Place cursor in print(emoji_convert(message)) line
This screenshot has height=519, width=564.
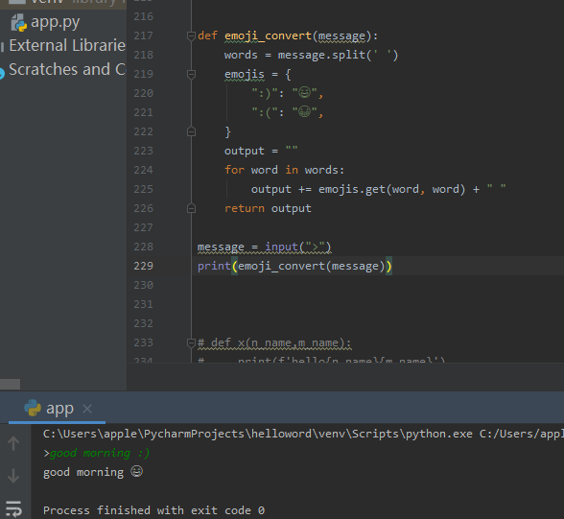click(x=294, y=266)
